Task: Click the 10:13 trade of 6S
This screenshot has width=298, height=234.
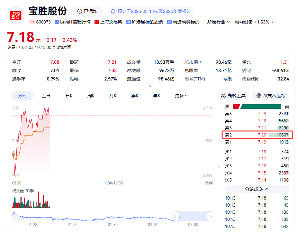Action: pos(257,198)
